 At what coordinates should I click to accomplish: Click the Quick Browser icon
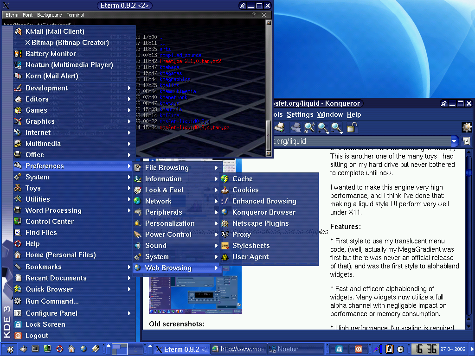tap(18, 289)
